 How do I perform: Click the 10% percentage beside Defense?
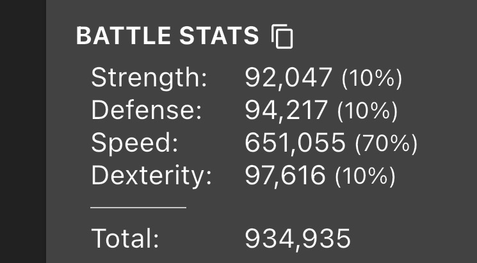point(368,111)
